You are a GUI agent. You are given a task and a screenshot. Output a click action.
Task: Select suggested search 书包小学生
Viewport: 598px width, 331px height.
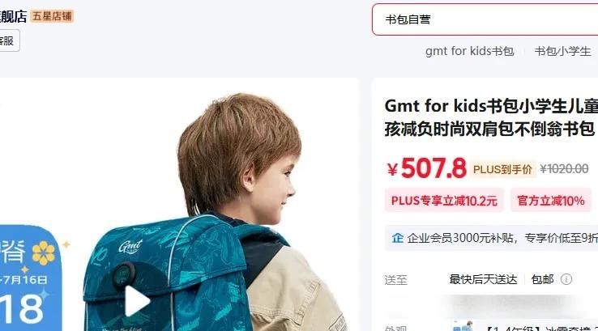(562, 51)
